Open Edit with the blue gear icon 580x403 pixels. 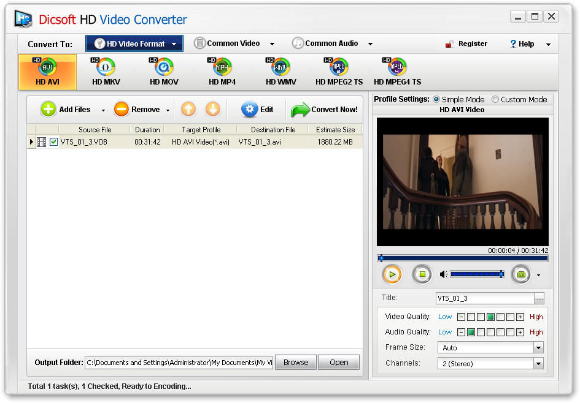point(250,109)
